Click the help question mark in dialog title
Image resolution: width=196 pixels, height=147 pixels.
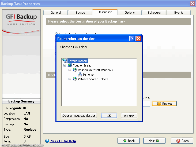pos(132,39)
